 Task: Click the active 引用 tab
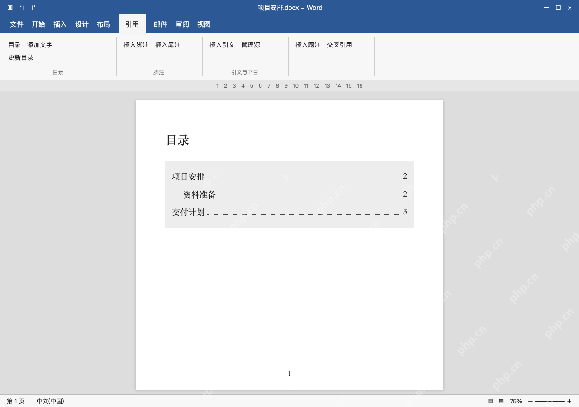pyautogui.click(x=132, y=24)
